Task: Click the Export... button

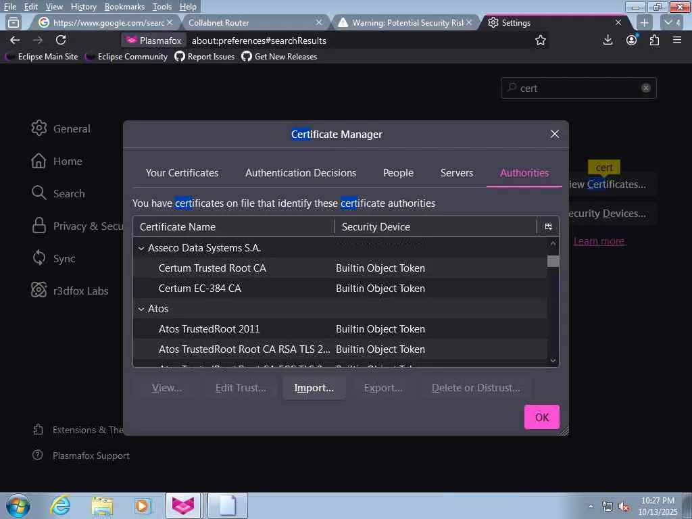Action: [383, 387]
